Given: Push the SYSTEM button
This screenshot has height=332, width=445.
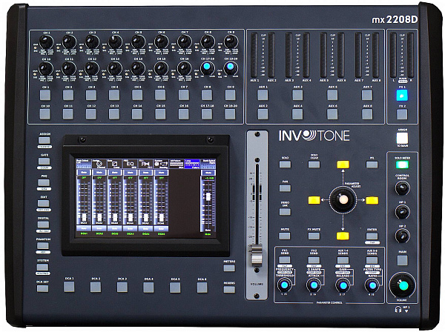Looking at the screenshot, I should (x=42, y=267).
